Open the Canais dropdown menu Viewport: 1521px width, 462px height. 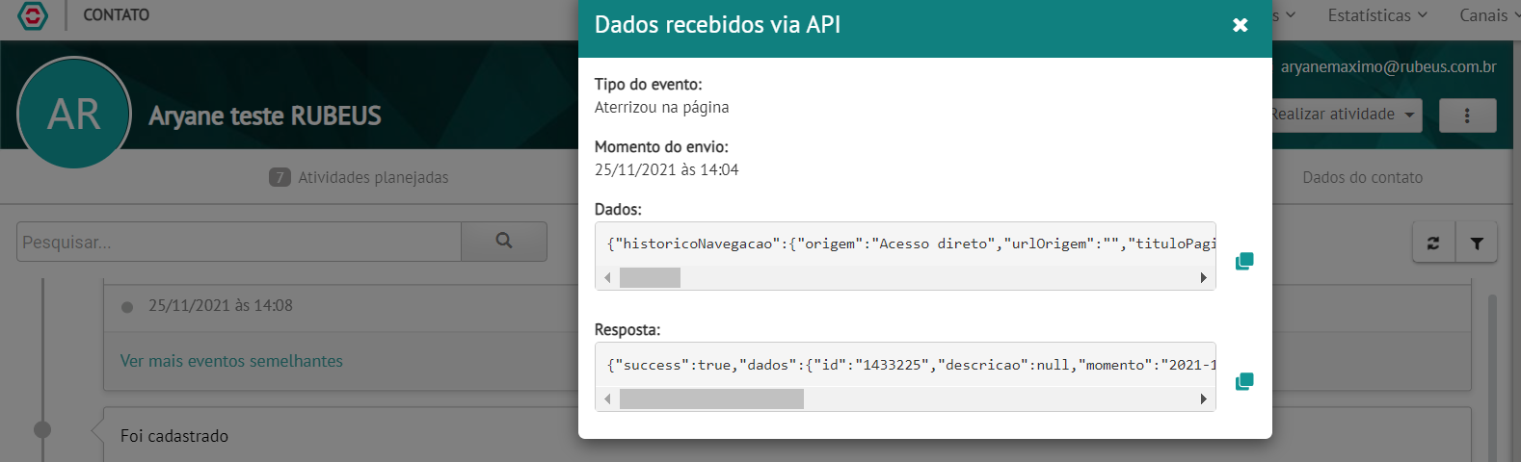click(x=1489, y=15)
